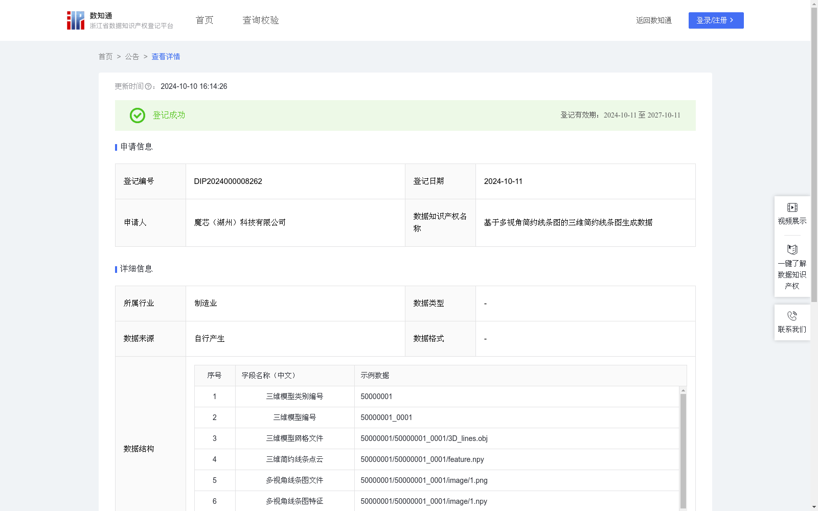Click the inner table's scrollbar thumb
The image size is (818, 511).
[683, 451]
